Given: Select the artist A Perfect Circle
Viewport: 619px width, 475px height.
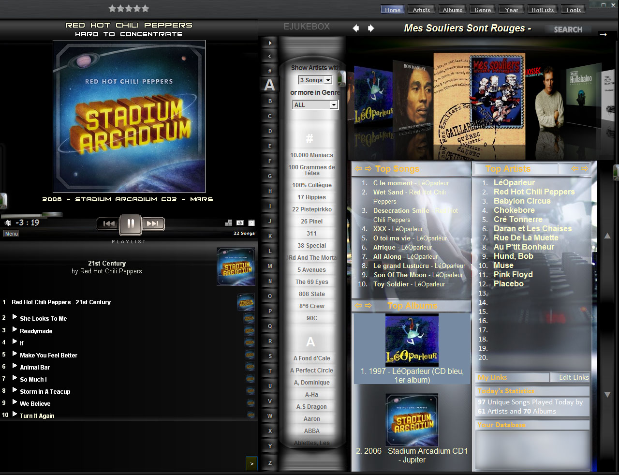Looking at the screenshot, I should click(x=311, y=371).
